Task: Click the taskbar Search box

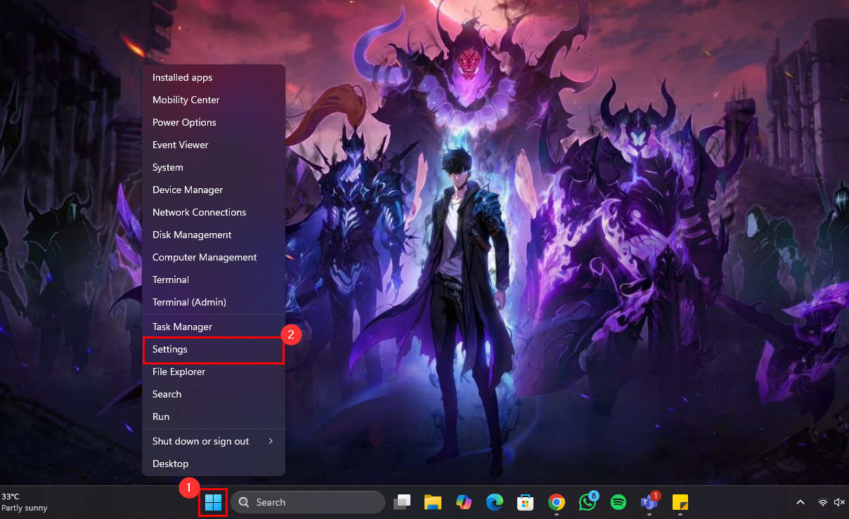Action: tap(308, 502)
